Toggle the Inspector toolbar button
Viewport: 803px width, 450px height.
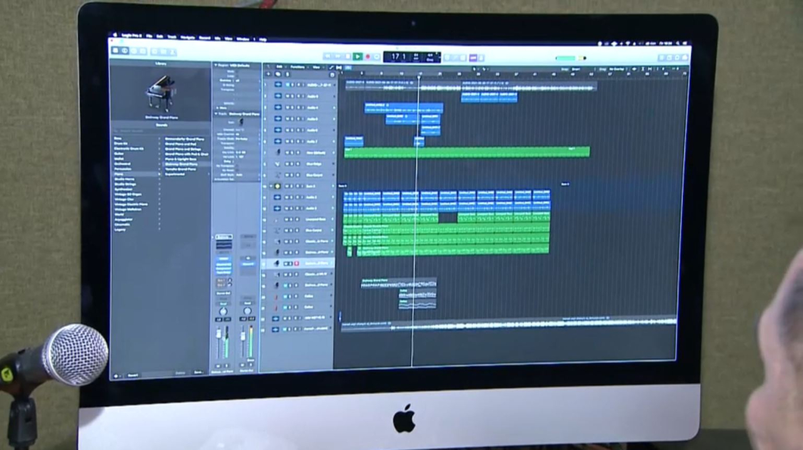[x=125, y=50]
